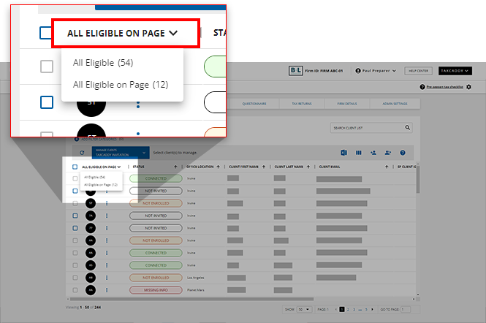Click the Excel export icon
Viewport: 486px width, 323px height.
[343, 153]
